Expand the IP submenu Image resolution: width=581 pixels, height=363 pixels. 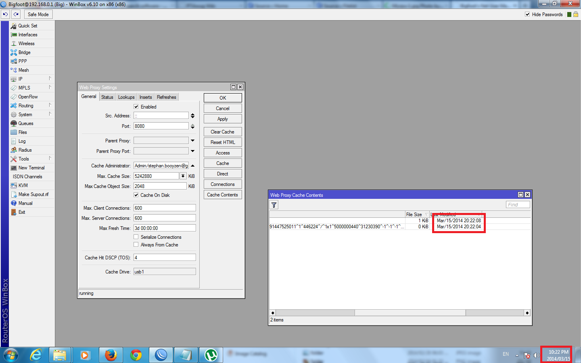[50, 79]
